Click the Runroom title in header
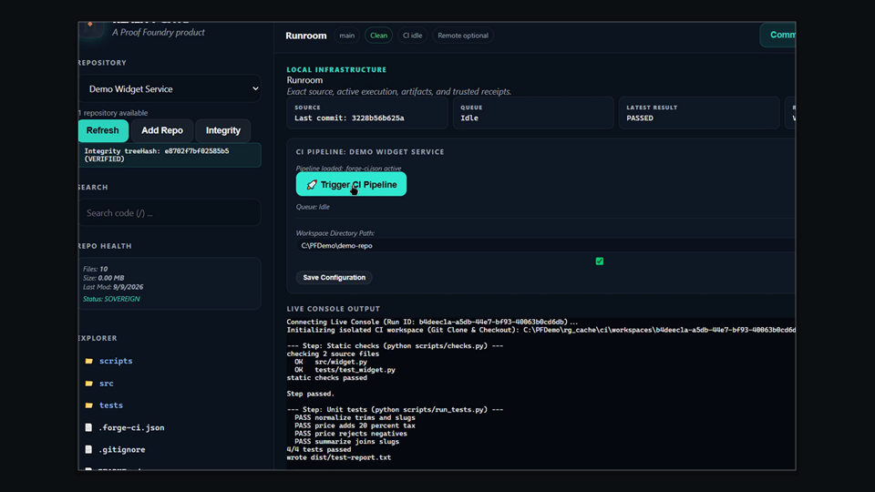Image resolution: width=875 pixels, height=492 pixels. [306, 36]
